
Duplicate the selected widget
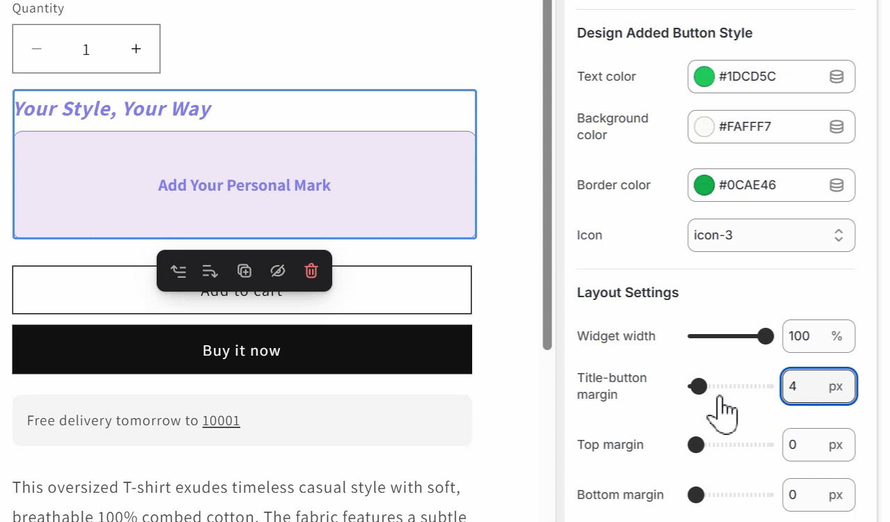click(x=244, y=271)
